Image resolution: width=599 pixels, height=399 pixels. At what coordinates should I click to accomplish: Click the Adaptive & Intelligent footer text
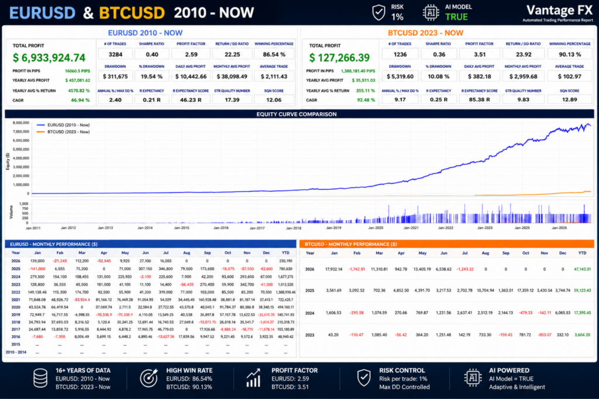click(x=517, y=387)
